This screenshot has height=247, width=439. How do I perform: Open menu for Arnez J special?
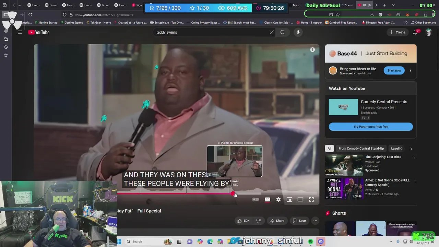click(x=415, y=180)
